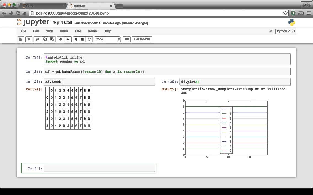Click the pencil edit mode indicator icon
Screen dimensions: 313x195
[x=271, y=31]
